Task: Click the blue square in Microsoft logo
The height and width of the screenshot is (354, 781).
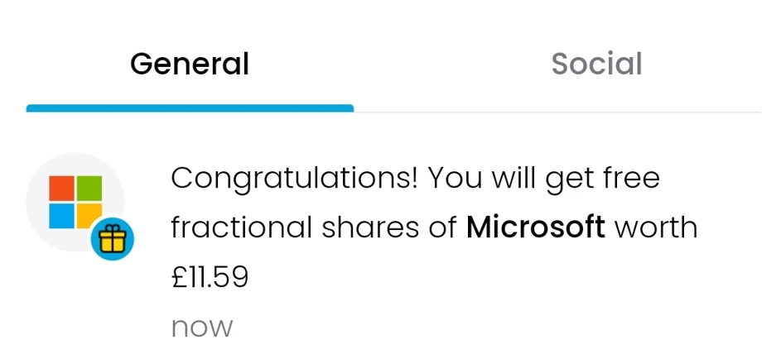Action: tap(61, 215)
